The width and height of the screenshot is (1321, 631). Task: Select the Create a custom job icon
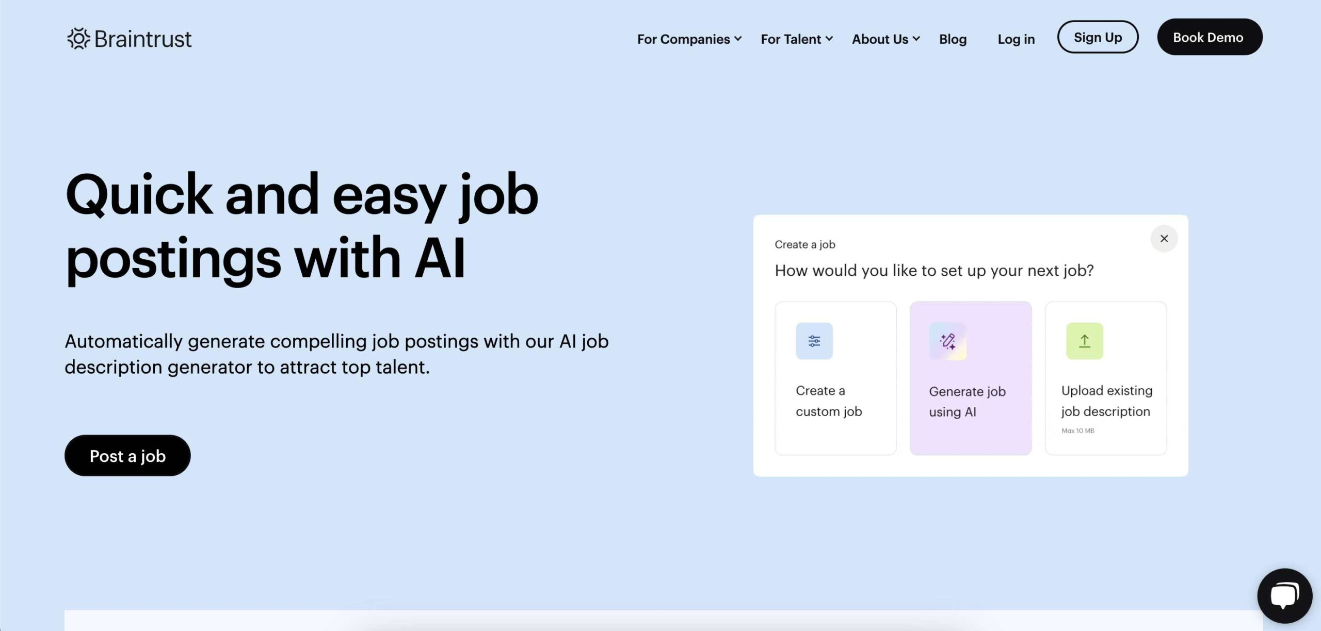pyautogui.click(x=814, y=341)
